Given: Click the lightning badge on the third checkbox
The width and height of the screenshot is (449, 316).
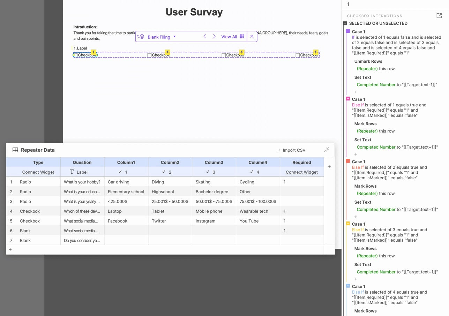Looking at the screenshot, I should pos(241,52).
